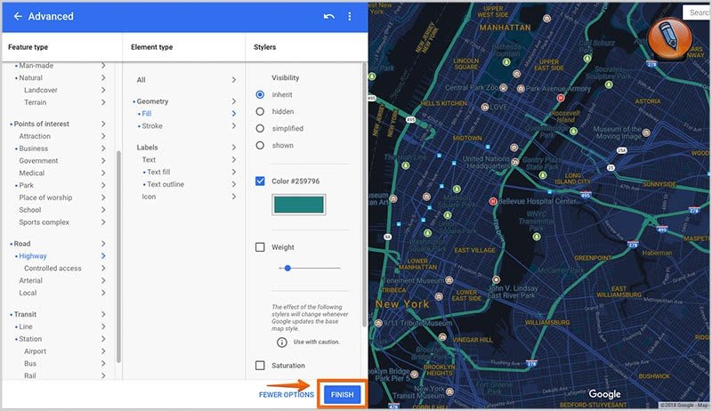Image resolution: width=712 pixels, height=411 pixels.
Task: Select Text outline element type
Action: pyautogui.click(x=166, y=184)
